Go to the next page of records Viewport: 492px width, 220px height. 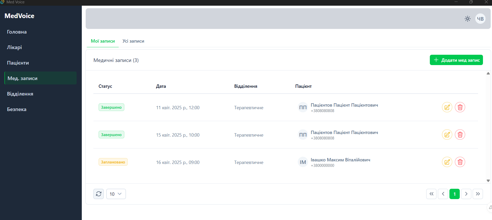466,194
